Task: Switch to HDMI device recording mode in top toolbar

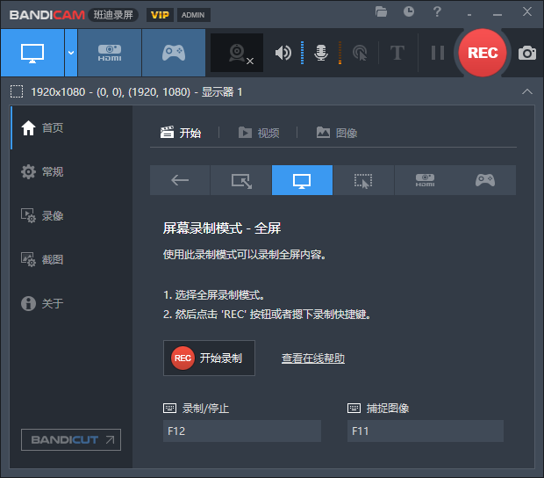Action: [110, 53]
